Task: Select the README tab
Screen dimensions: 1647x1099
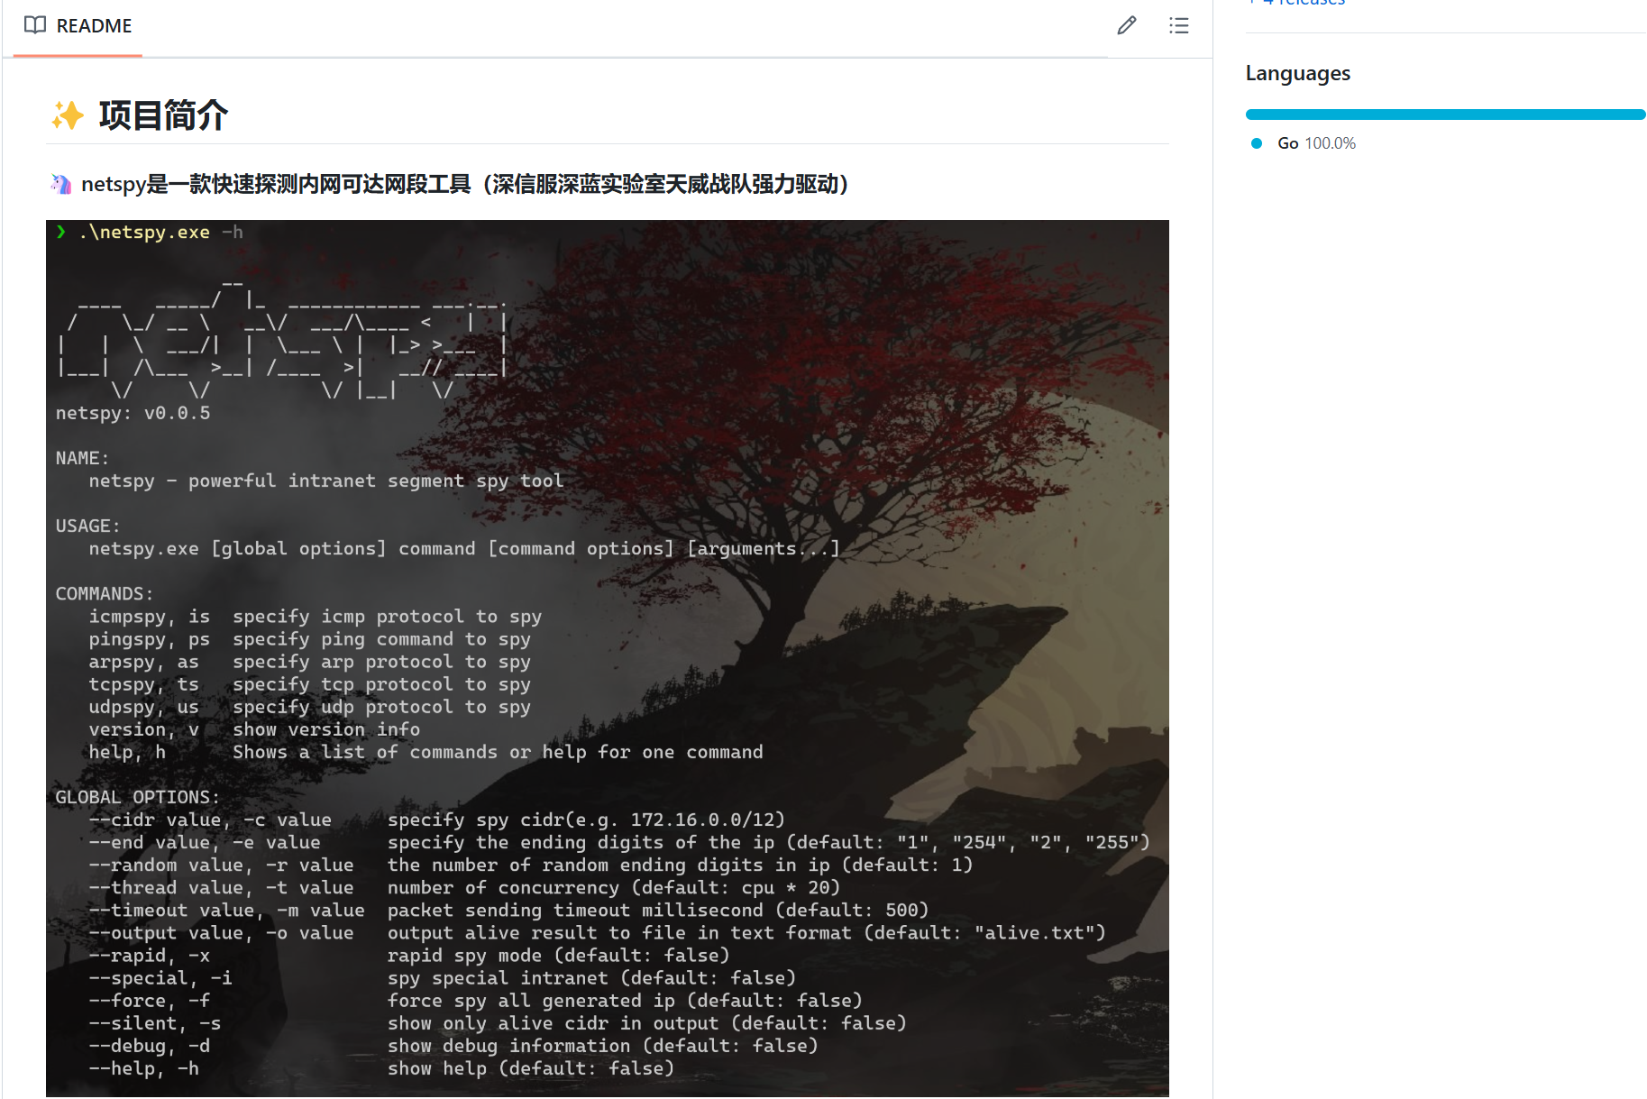Action: pos(78,26)
